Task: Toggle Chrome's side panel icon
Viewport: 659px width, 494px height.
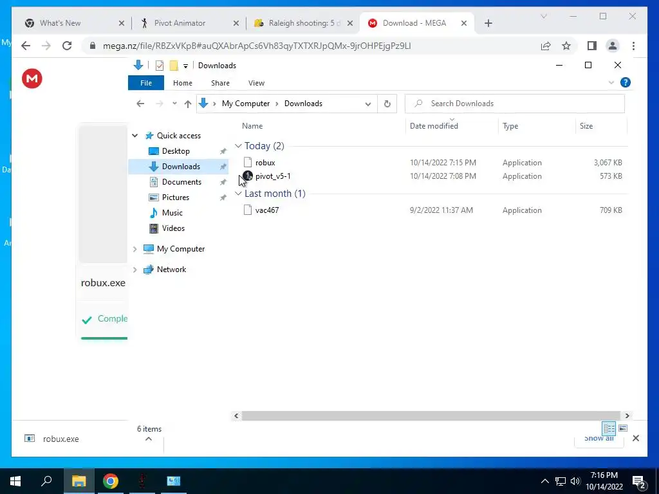Action: (592, 46)
